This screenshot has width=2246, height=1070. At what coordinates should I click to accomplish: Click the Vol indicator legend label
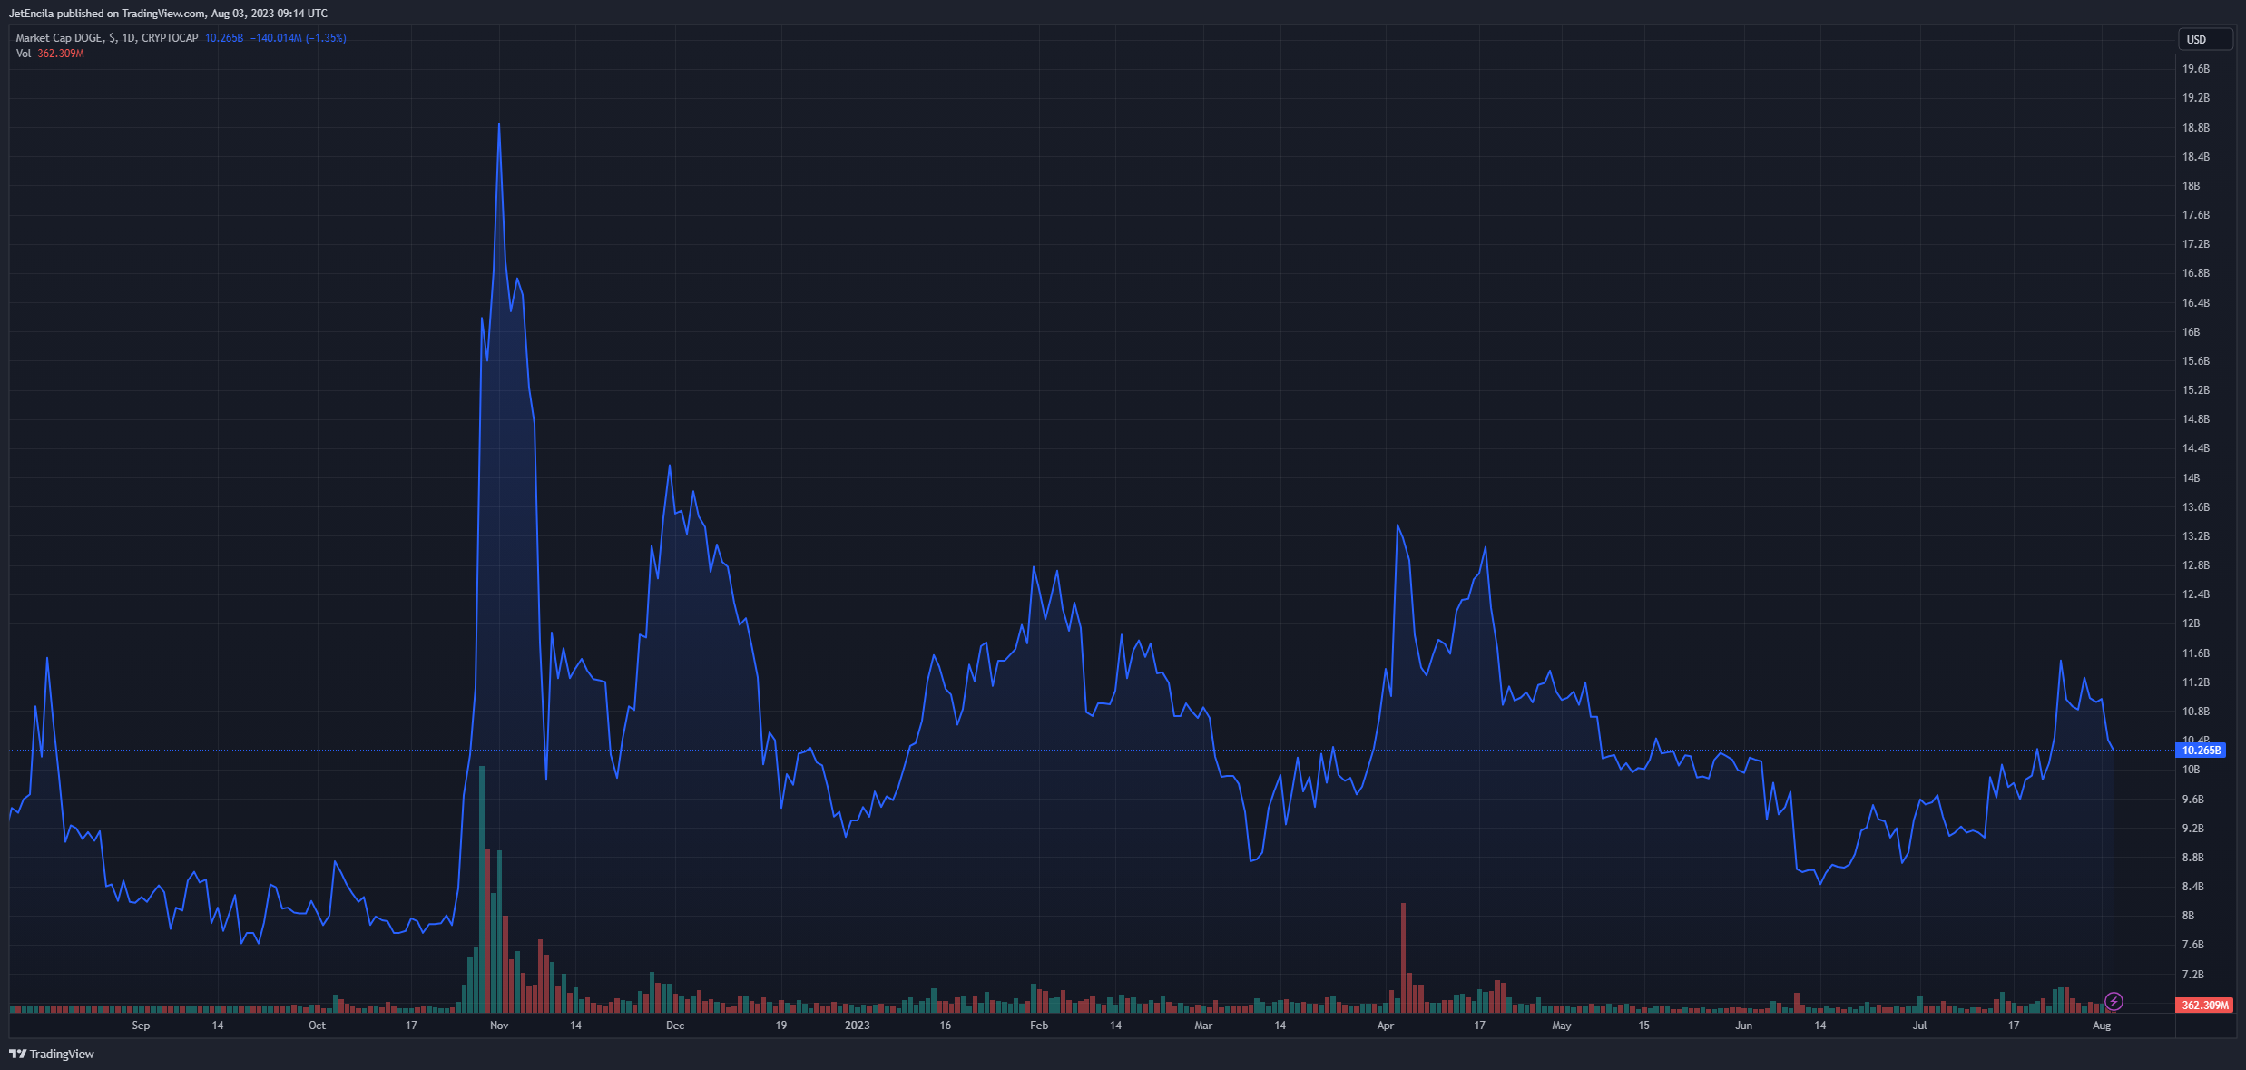tap(24, 54)
